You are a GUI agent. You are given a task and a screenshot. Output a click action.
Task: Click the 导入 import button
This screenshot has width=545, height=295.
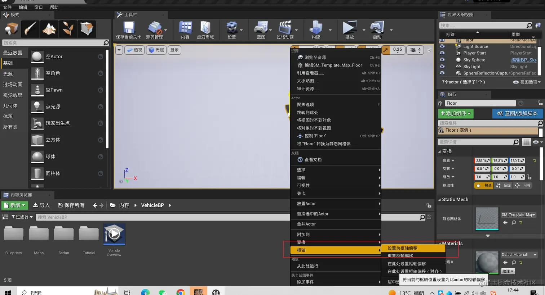pos(41,205)
